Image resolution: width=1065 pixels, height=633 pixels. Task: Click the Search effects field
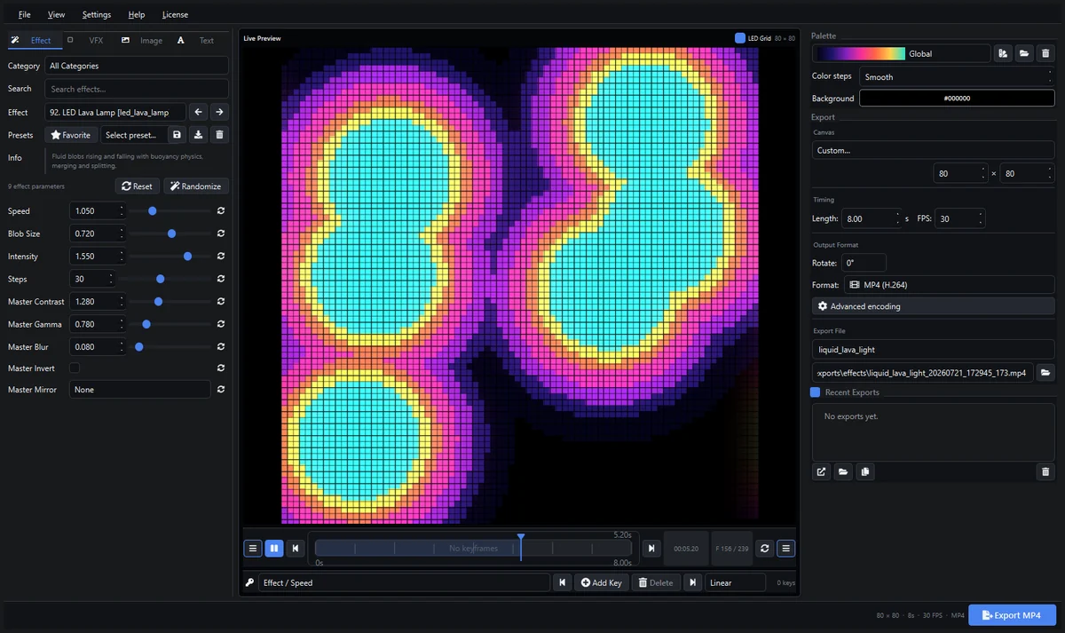137,89
